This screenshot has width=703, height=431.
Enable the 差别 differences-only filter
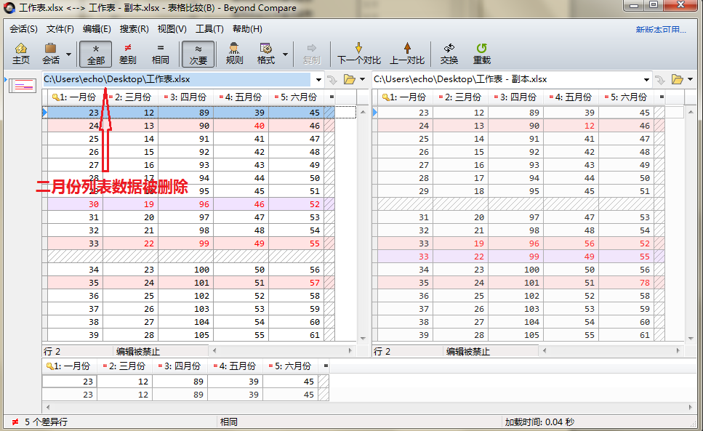[128, 55]
